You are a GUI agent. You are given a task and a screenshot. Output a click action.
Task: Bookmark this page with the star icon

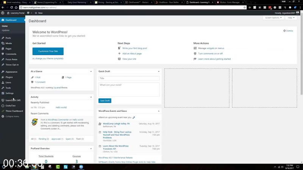tap(244, 7)
